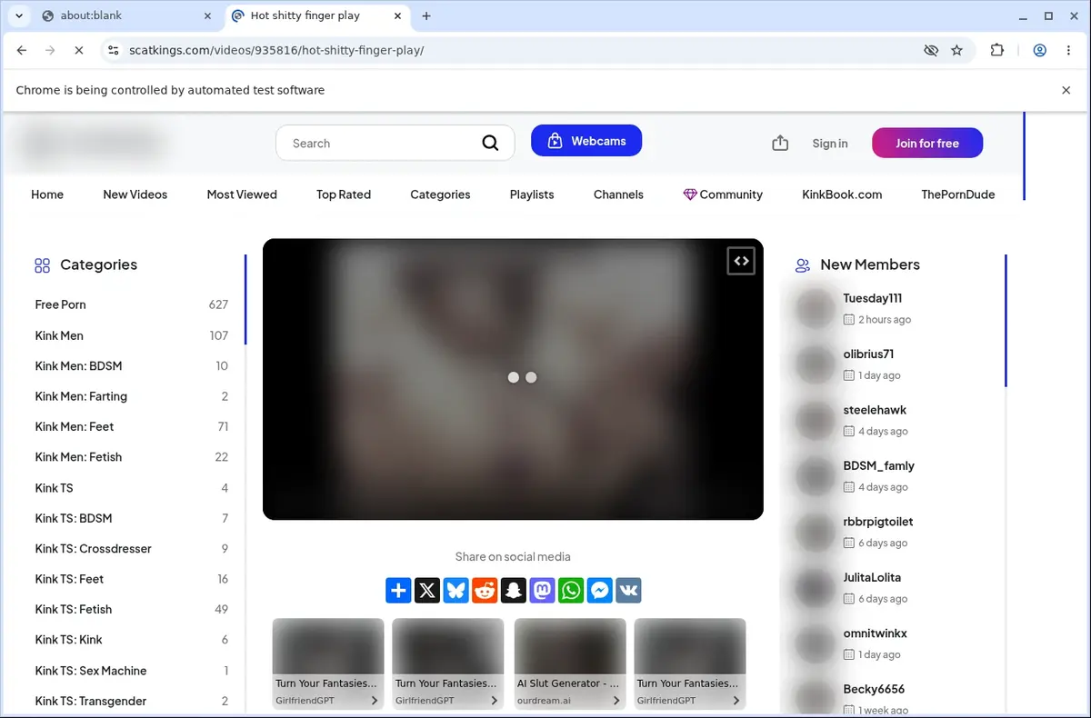The width and height of the screenshot is (1091, 718).
Task: Dismiss the automated test software infobar
Action: 1066,90
